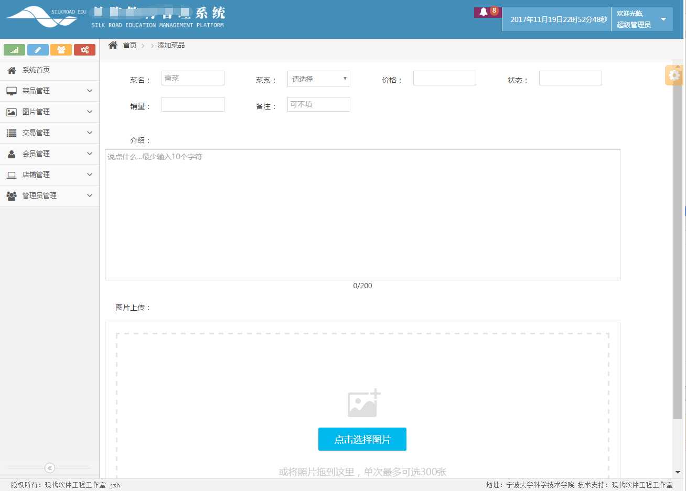Expand chevron next to 菜品管理
Viewport: 686px width, 491px height.
click(90, 91)
